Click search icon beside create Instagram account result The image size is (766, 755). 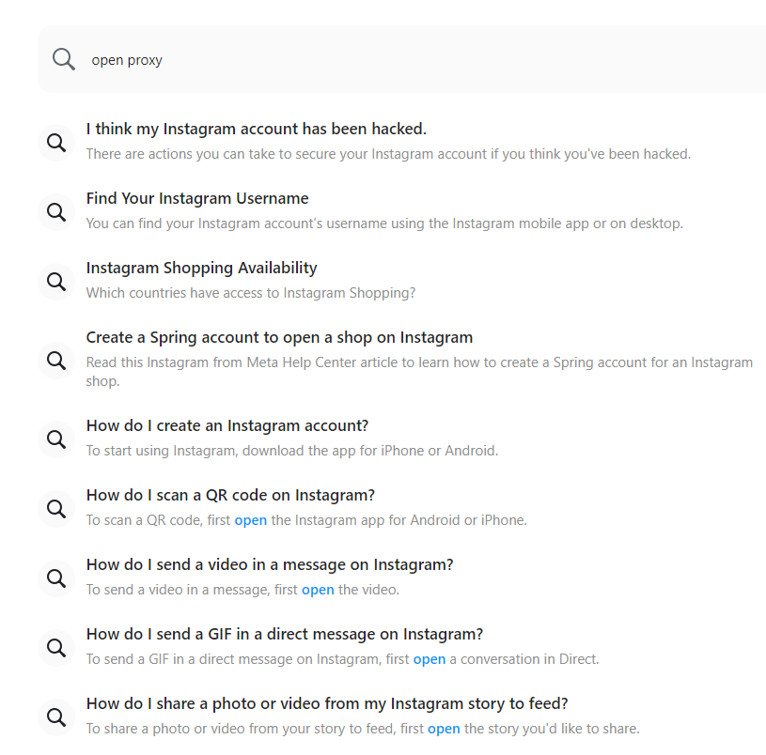click(56, 439)
